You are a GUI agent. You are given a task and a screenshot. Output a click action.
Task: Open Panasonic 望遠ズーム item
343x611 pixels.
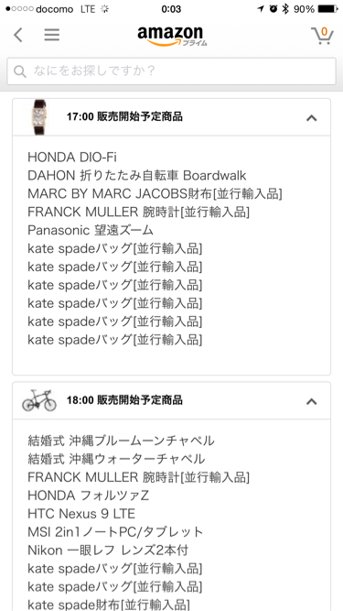[91, 230]
